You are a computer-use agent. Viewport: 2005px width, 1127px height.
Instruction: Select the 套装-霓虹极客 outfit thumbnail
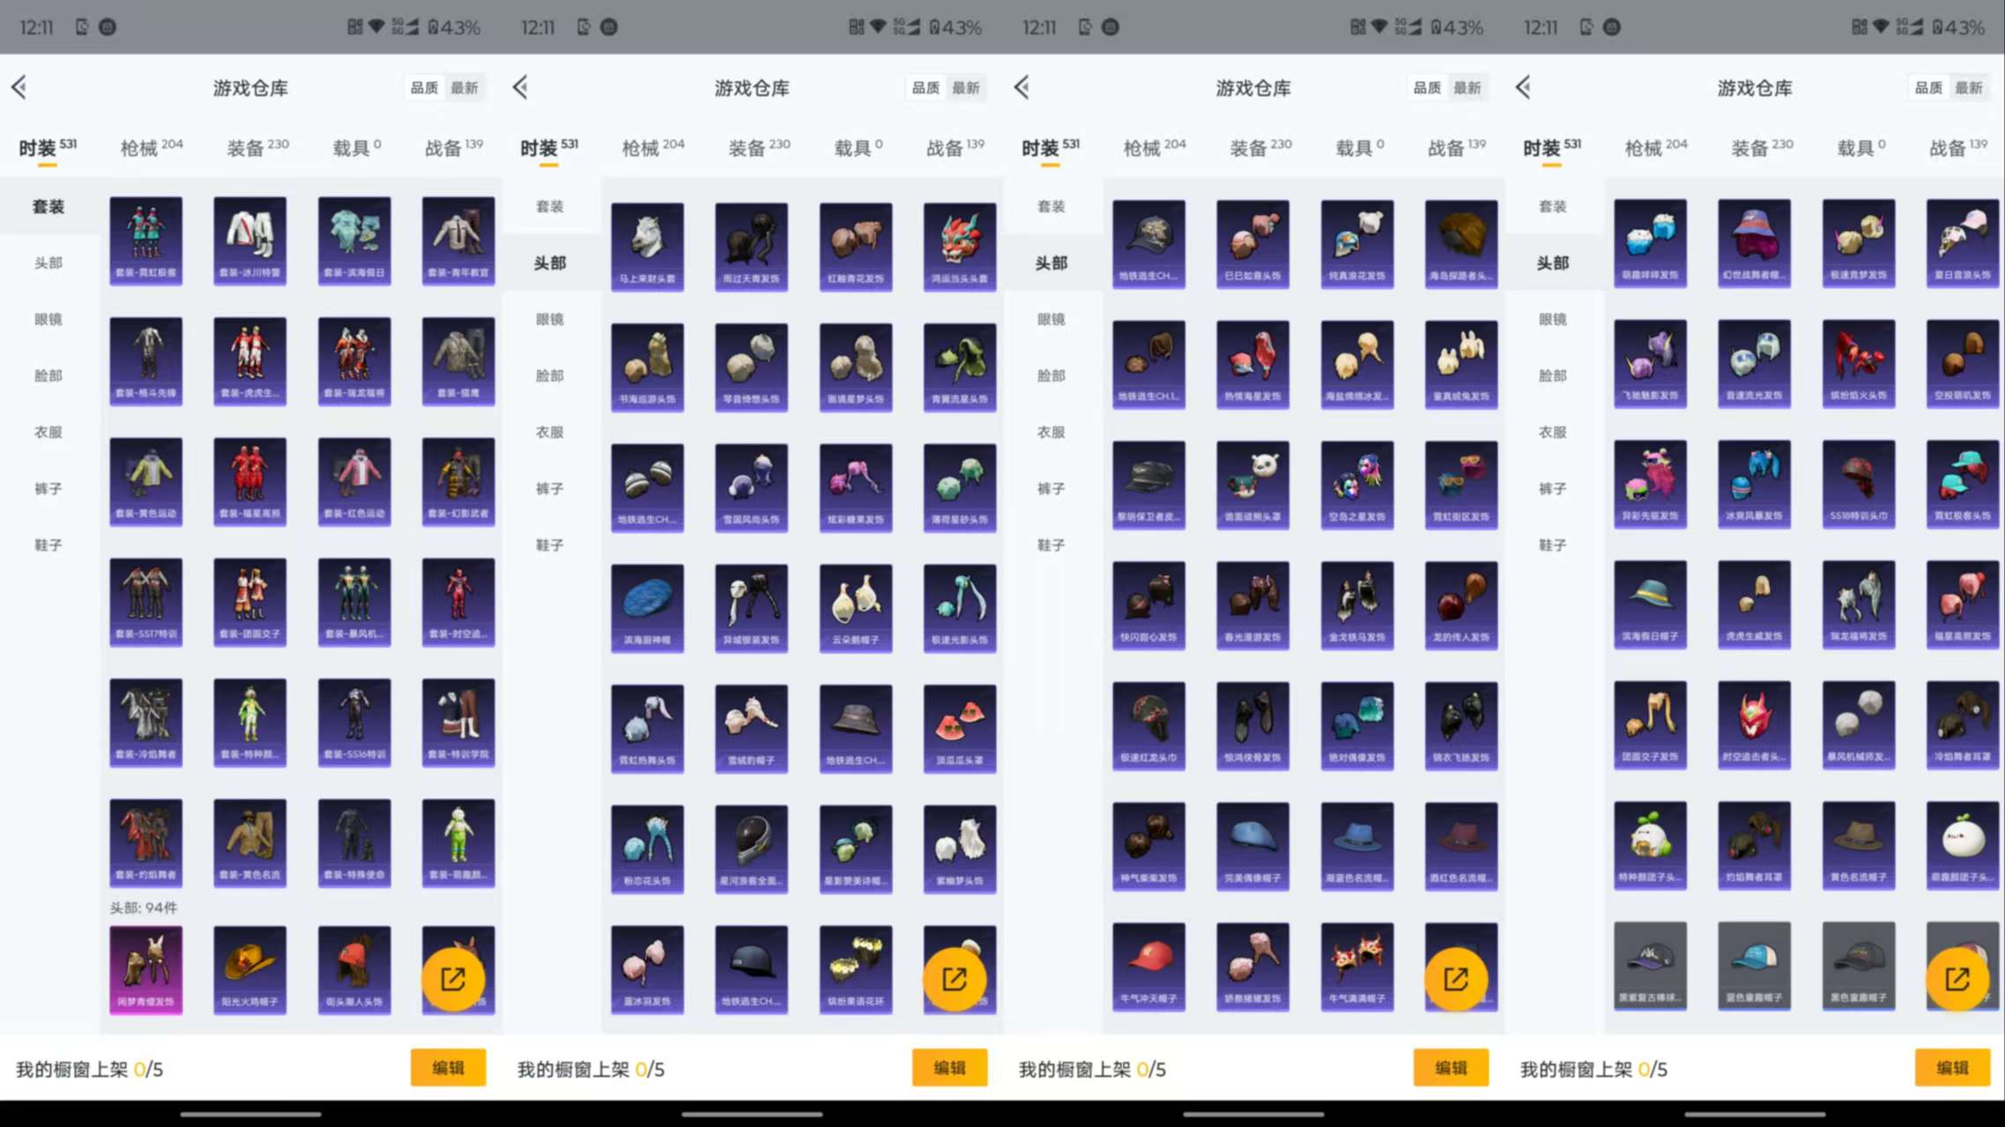[x=145, y=239]
